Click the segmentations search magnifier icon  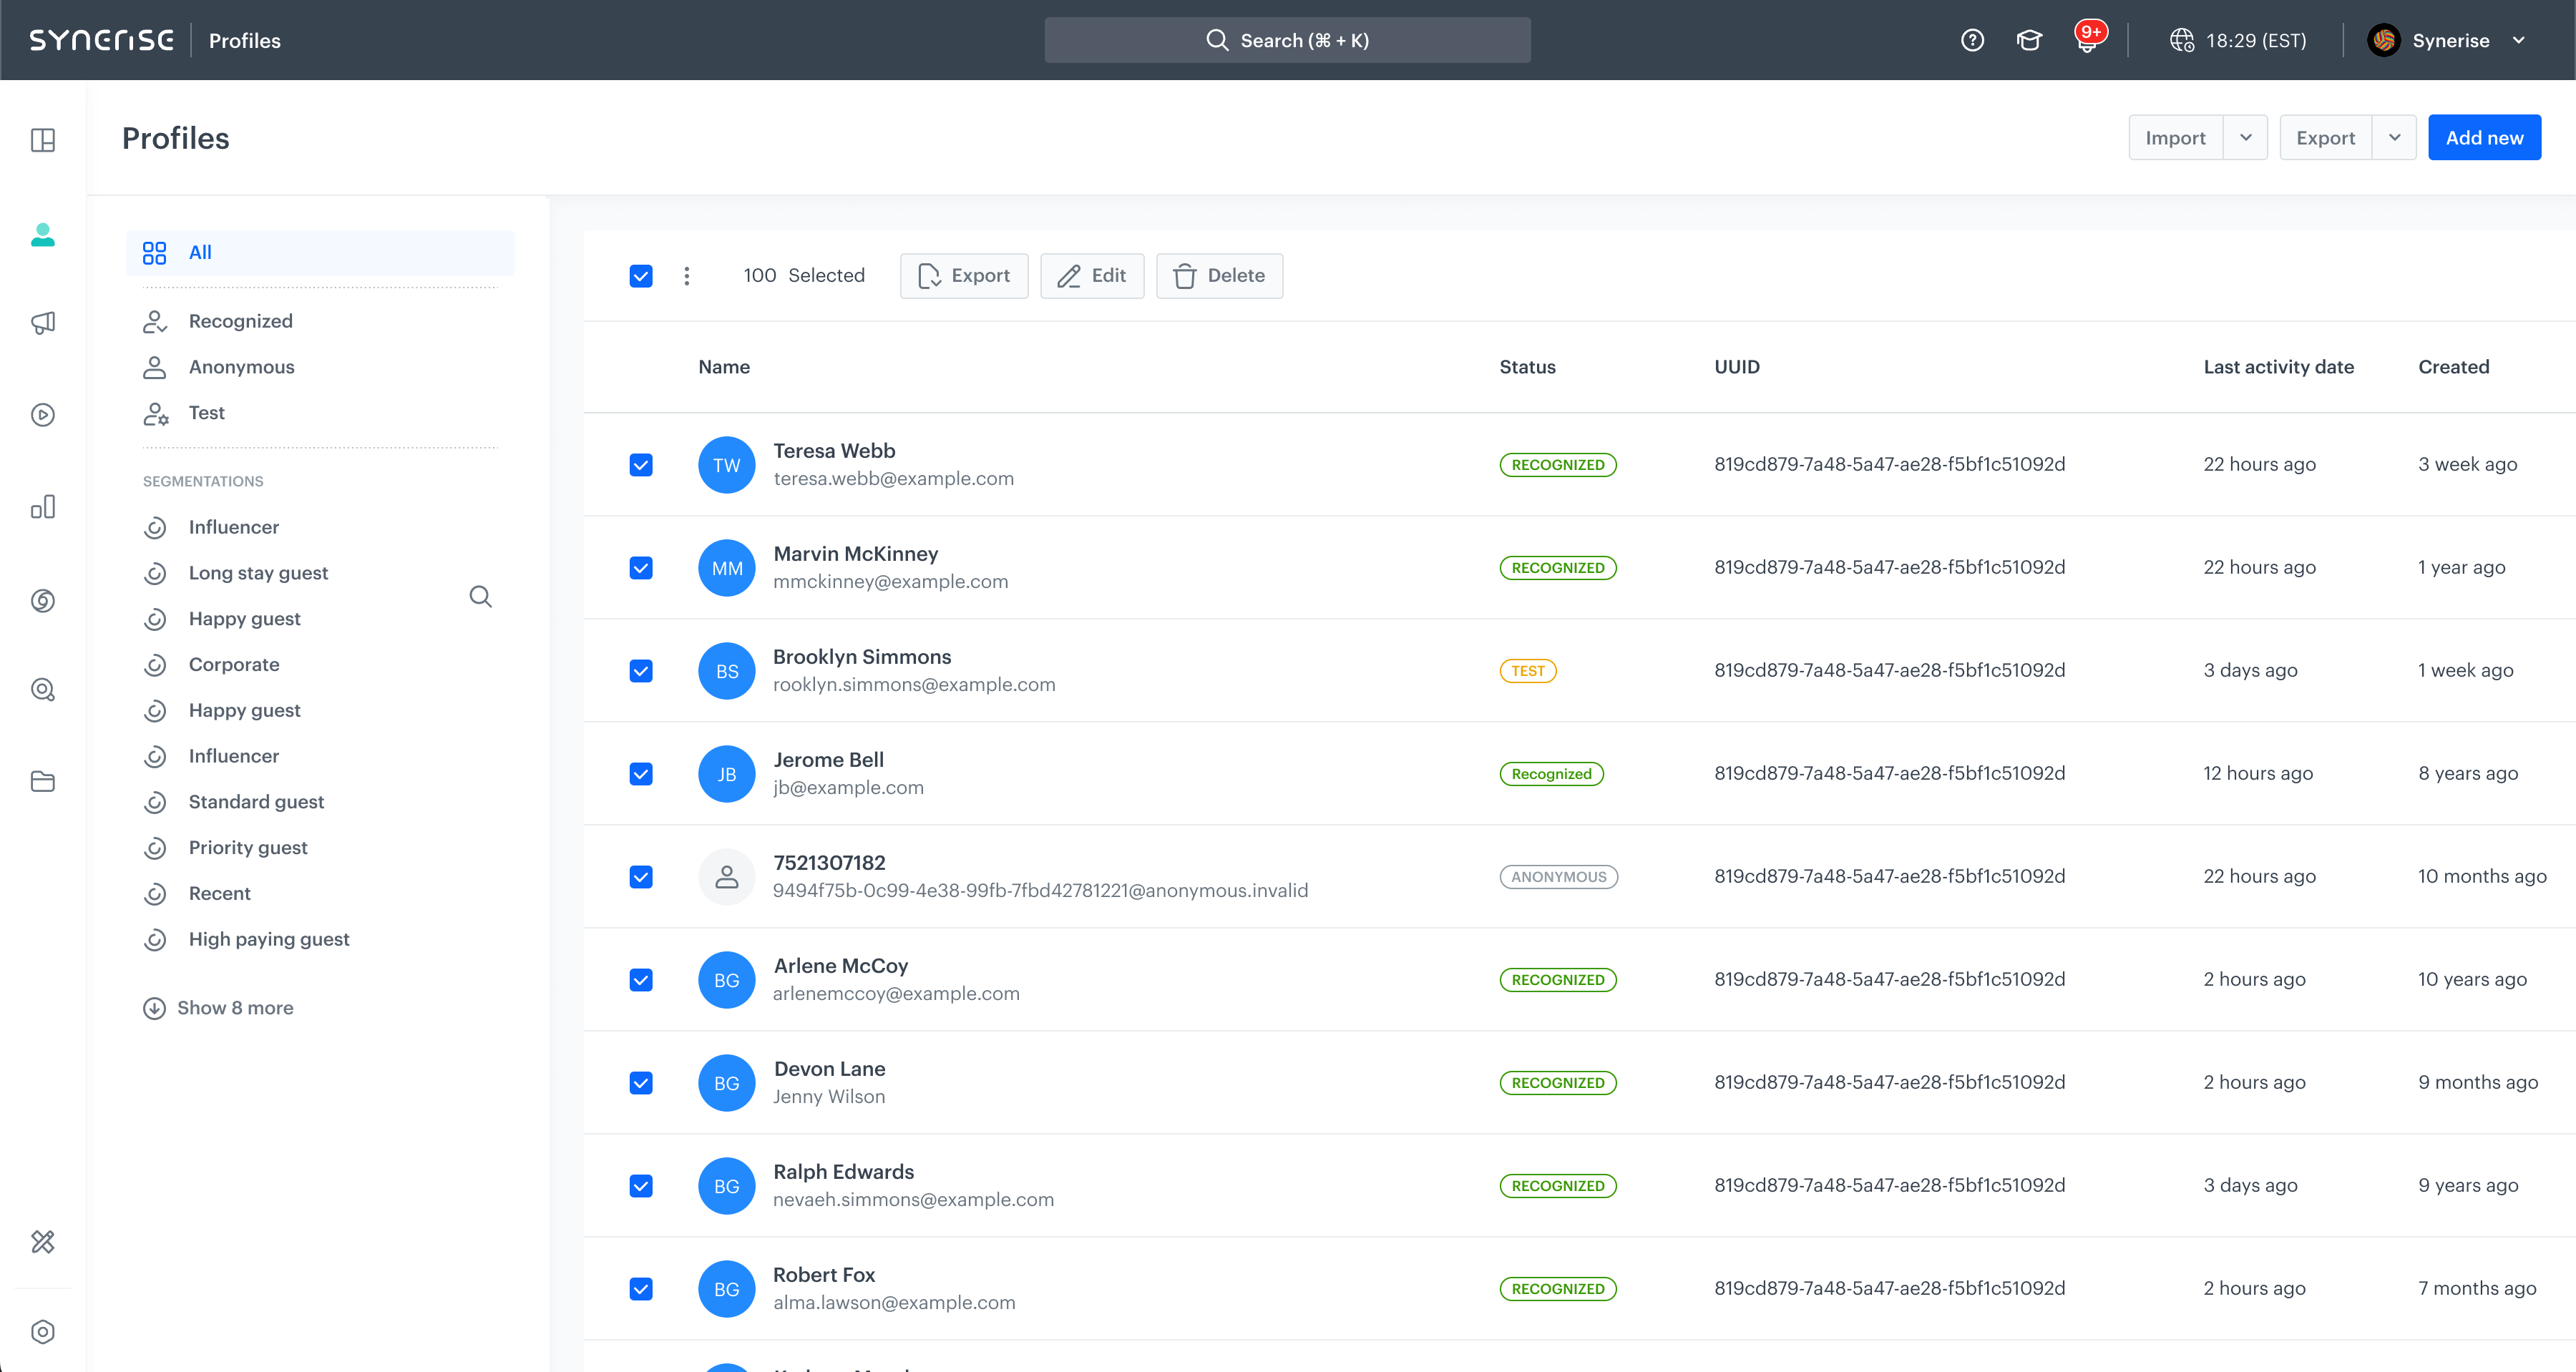pos(481,597)
